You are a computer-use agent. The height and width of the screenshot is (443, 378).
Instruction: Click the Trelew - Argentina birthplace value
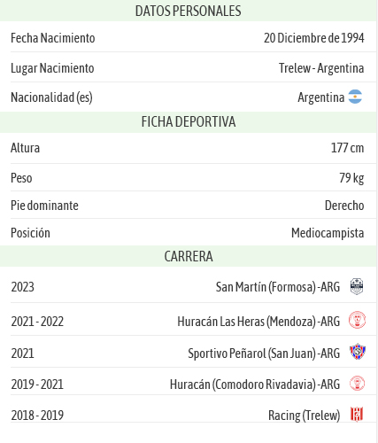321,68
